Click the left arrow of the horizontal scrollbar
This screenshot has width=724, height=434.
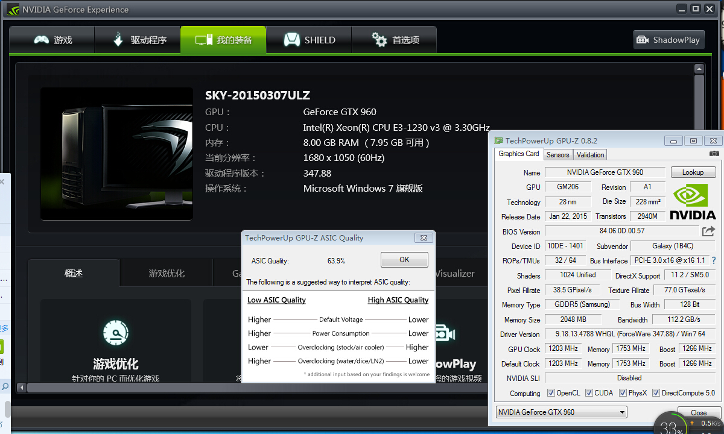click(22, 387)
